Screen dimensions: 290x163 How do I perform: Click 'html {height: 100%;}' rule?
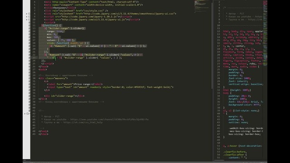pos(237,90)
